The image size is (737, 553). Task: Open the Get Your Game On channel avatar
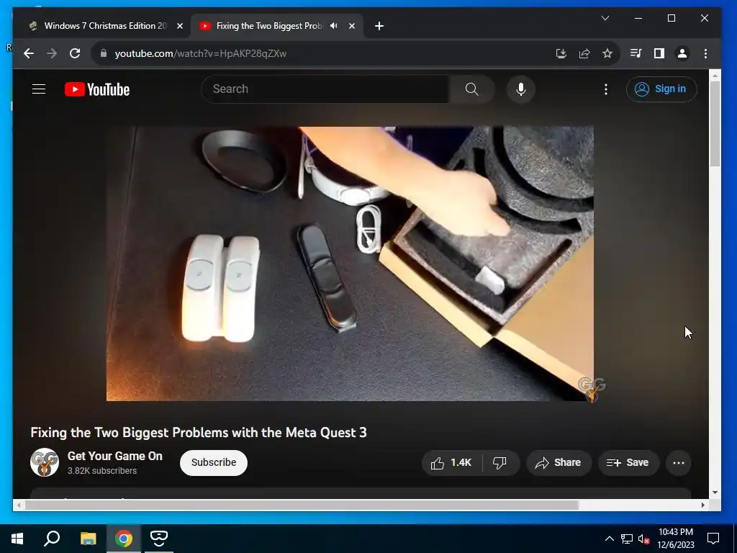44,462
